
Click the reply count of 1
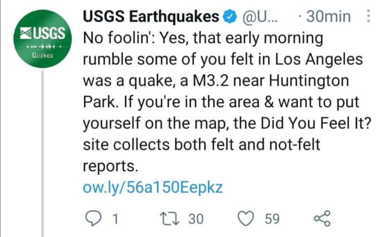point(115,219)
